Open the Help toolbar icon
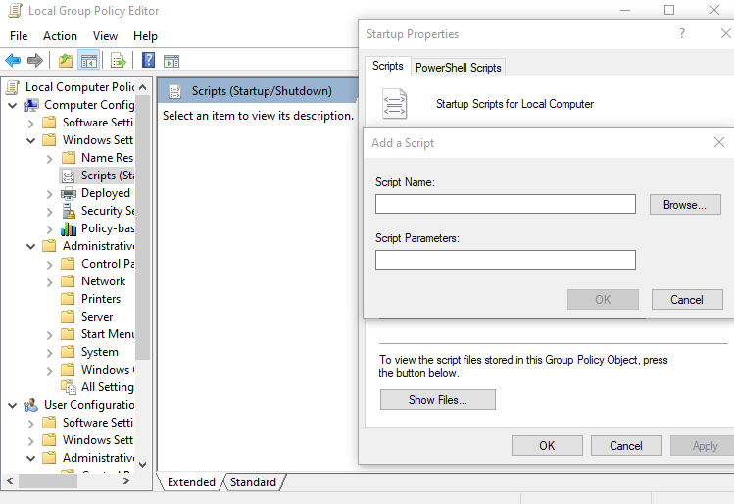 [148, 60]
